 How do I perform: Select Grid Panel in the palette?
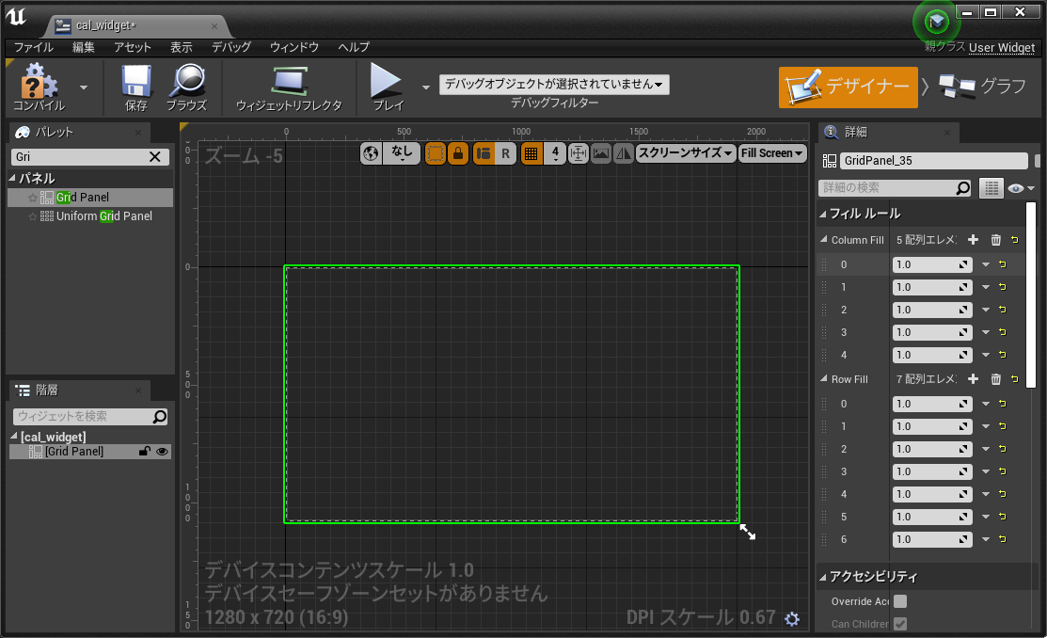(90, 197)
